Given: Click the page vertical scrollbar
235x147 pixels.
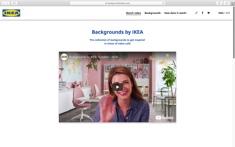Looking at the screenshot, I should point(234,32).
